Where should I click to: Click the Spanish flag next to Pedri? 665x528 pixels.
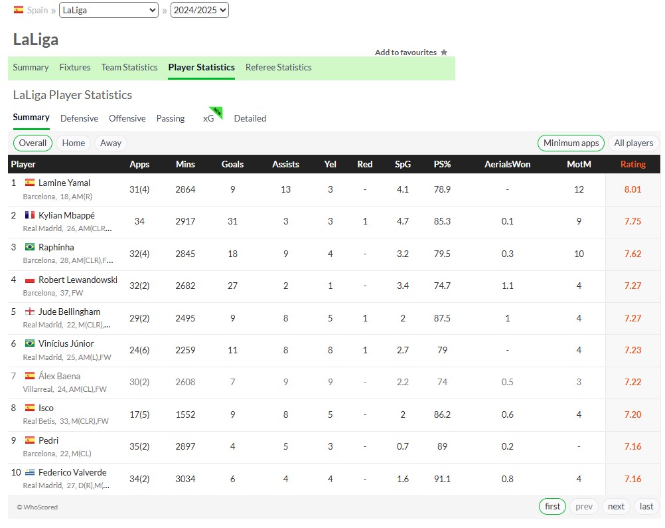point(30,440)
